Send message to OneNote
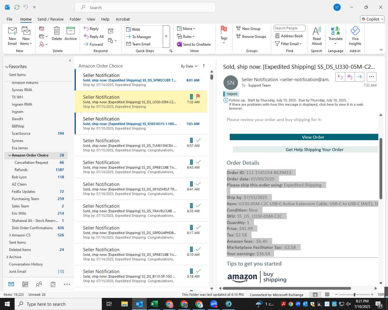The height and width of the screenshot is (310, 388). tap(194, 44)
